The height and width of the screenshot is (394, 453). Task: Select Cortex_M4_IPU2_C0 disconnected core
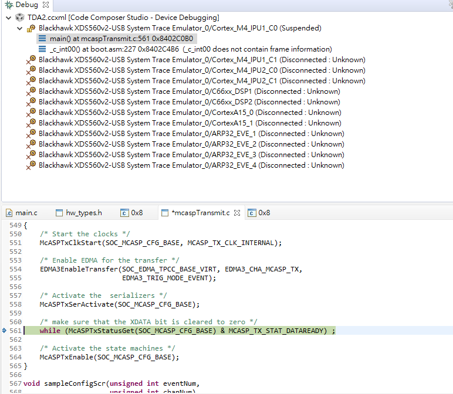[x=202, y=70]
